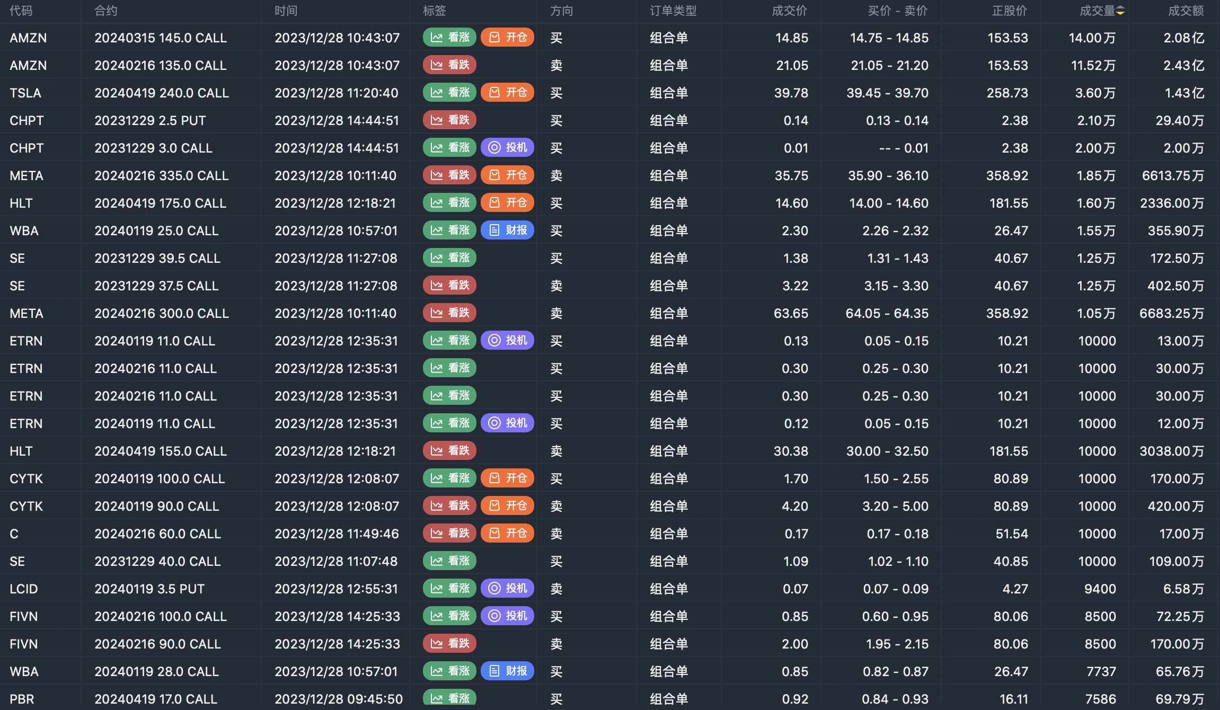Click the 6613.75万 turnover value

[1173, 175]
